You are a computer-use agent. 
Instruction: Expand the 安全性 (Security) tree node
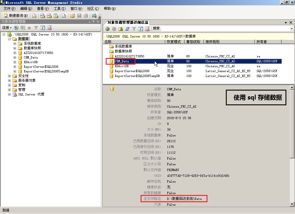10,76
